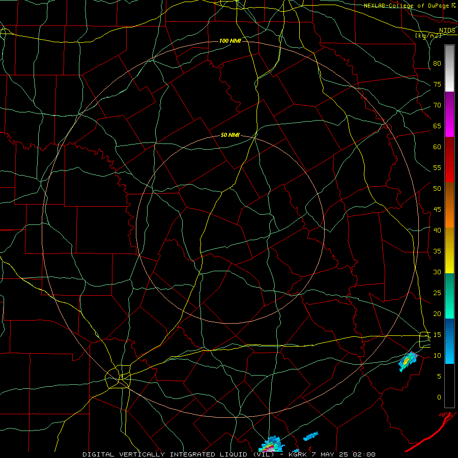Click the teal green segment of the color scale
This screenshot has width=458, height=458.
[x=449, y=296]
